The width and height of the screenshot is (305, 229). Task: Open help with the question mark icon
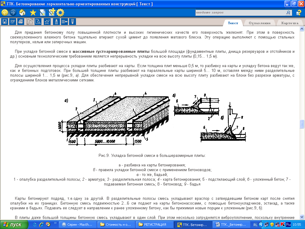298,13
